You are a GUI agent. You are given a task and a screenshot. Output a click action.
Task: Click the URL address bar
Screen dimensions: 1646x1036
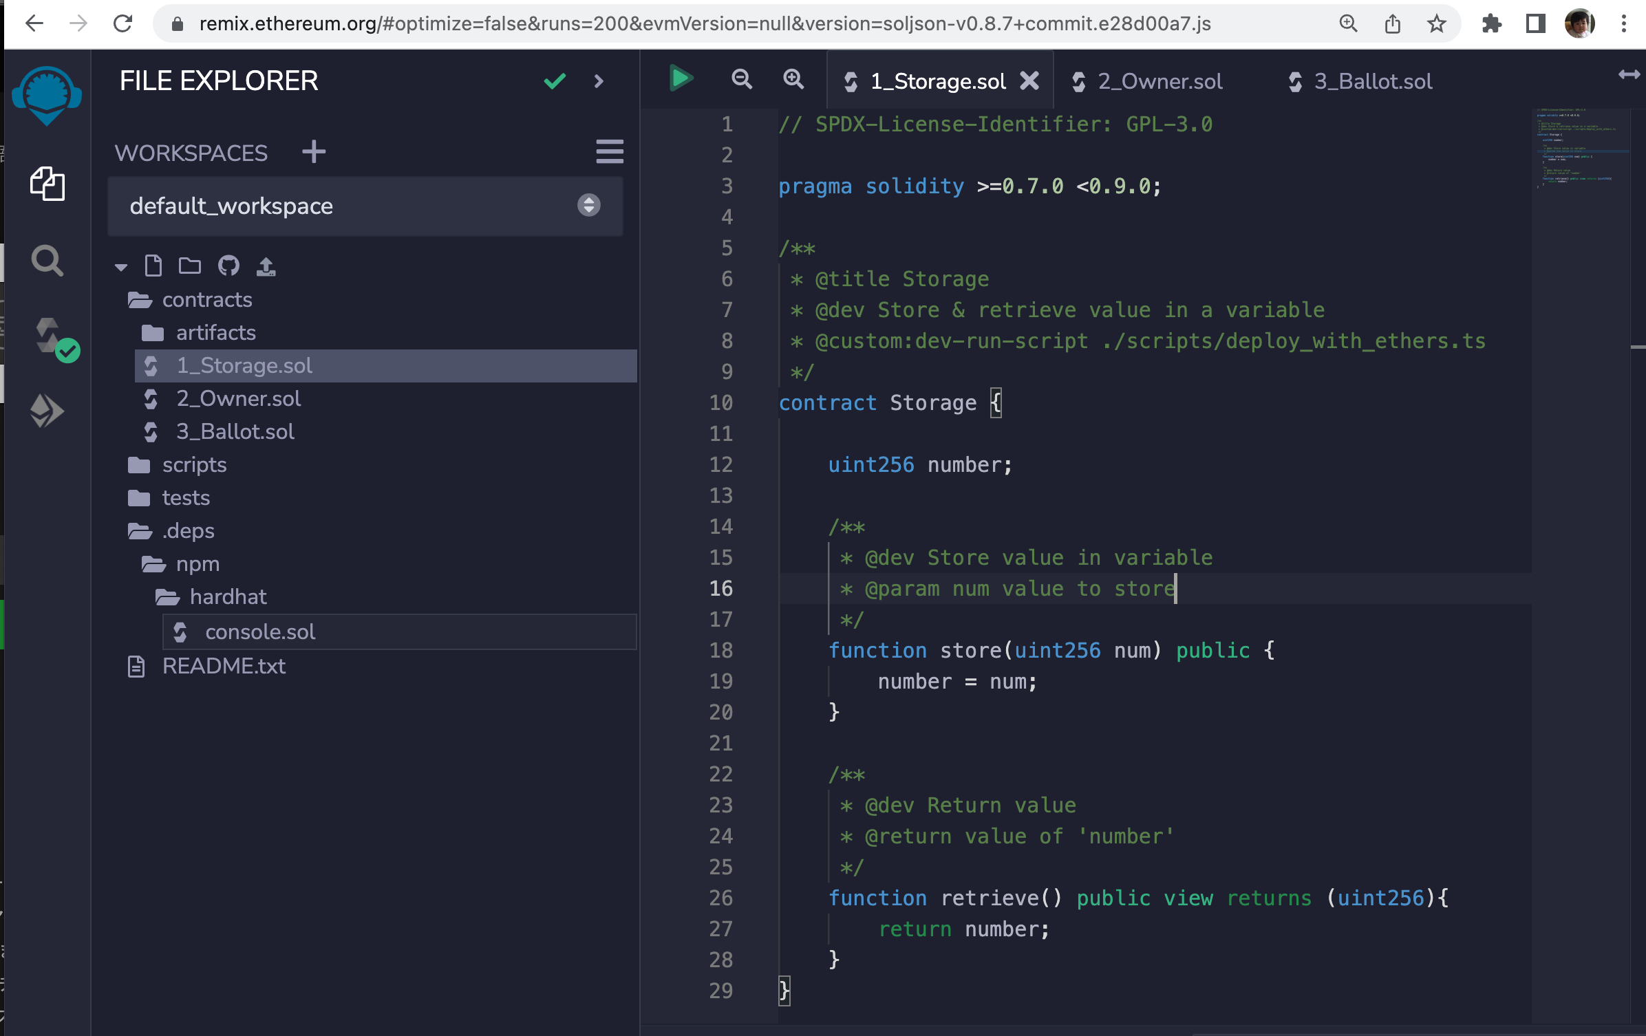(704, 24)
